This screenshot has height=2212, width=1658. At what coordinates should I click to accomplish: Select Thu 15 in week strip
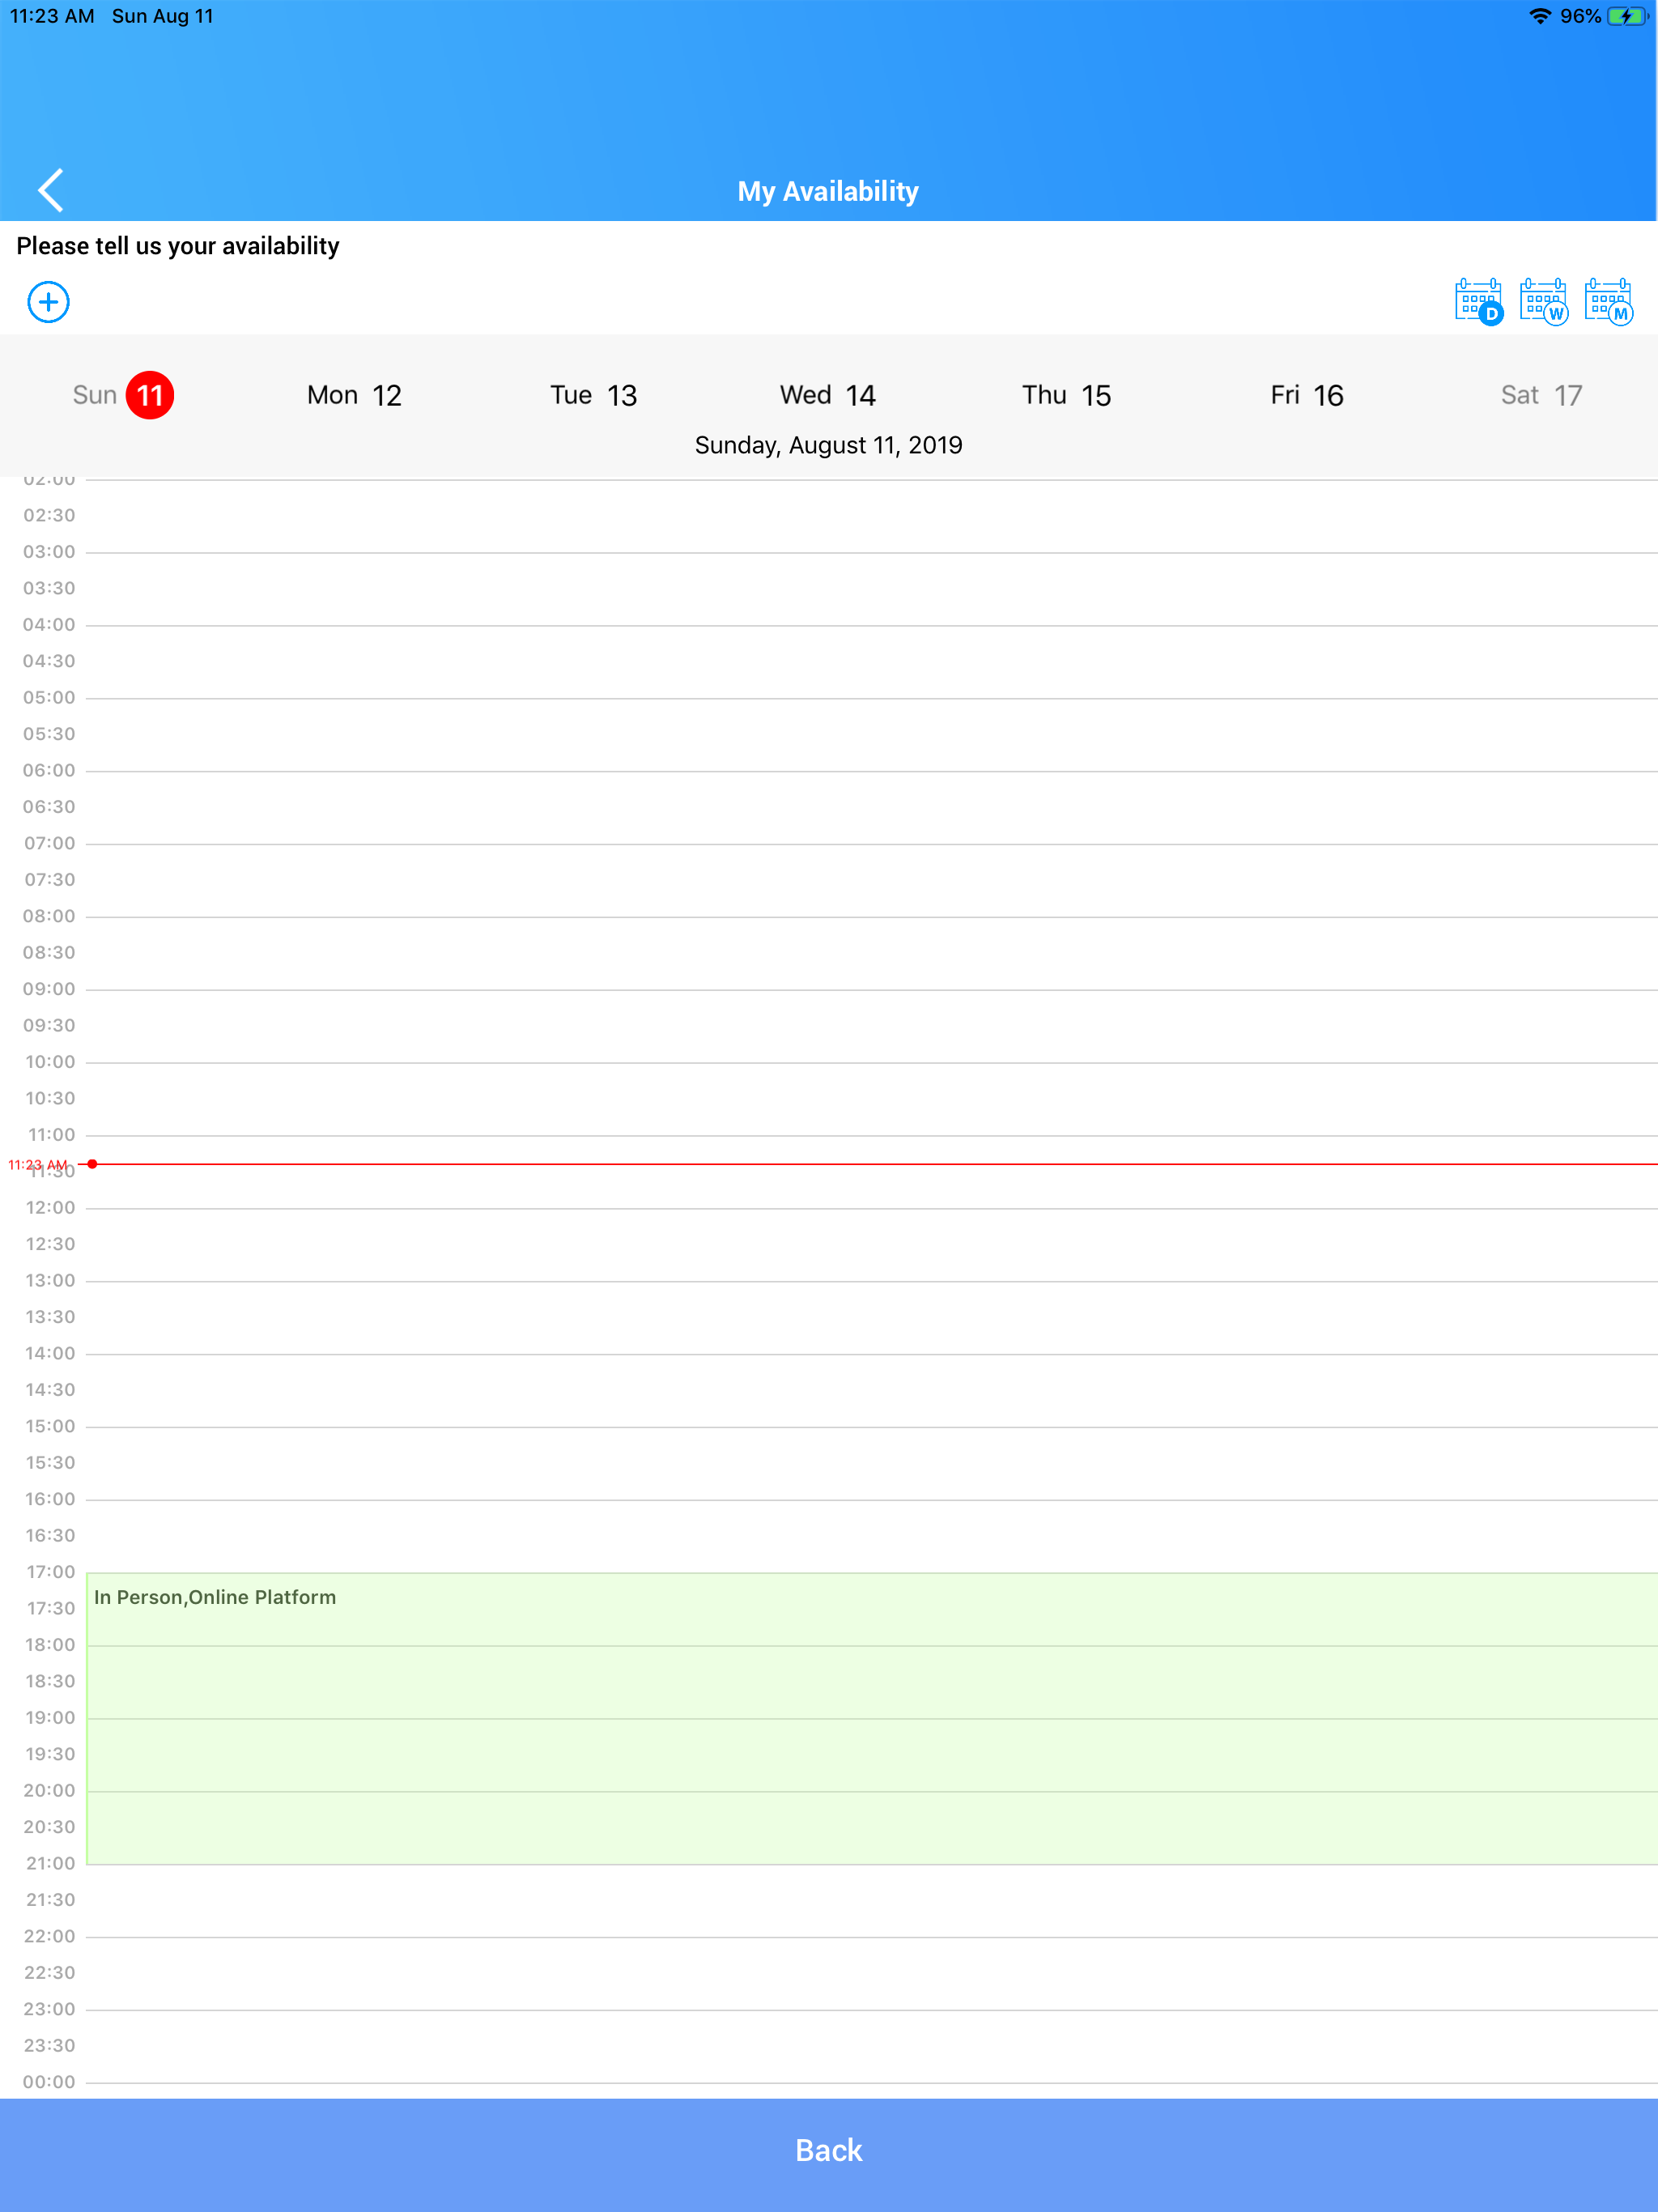tap(1066, 395)
